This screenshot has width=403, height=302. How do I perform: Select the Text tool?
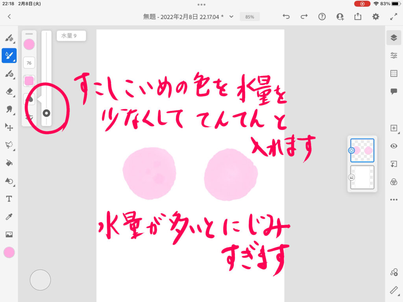(9, 199)
